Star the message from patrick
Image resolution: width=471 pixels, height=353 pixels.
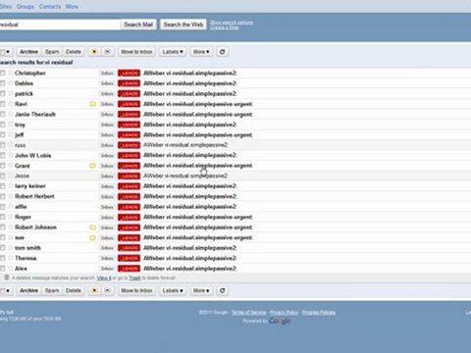(x=11, y=93)
